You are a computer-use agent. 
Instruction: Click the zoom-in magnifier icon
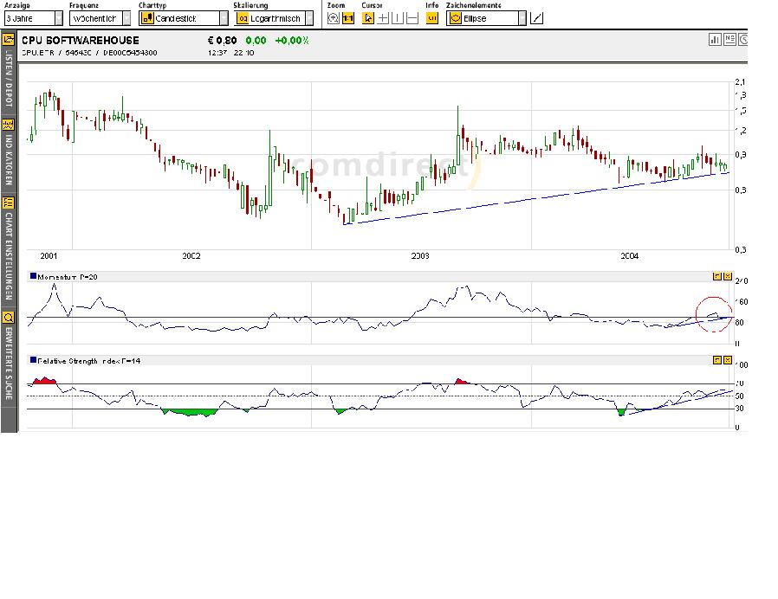click(334, 18)
